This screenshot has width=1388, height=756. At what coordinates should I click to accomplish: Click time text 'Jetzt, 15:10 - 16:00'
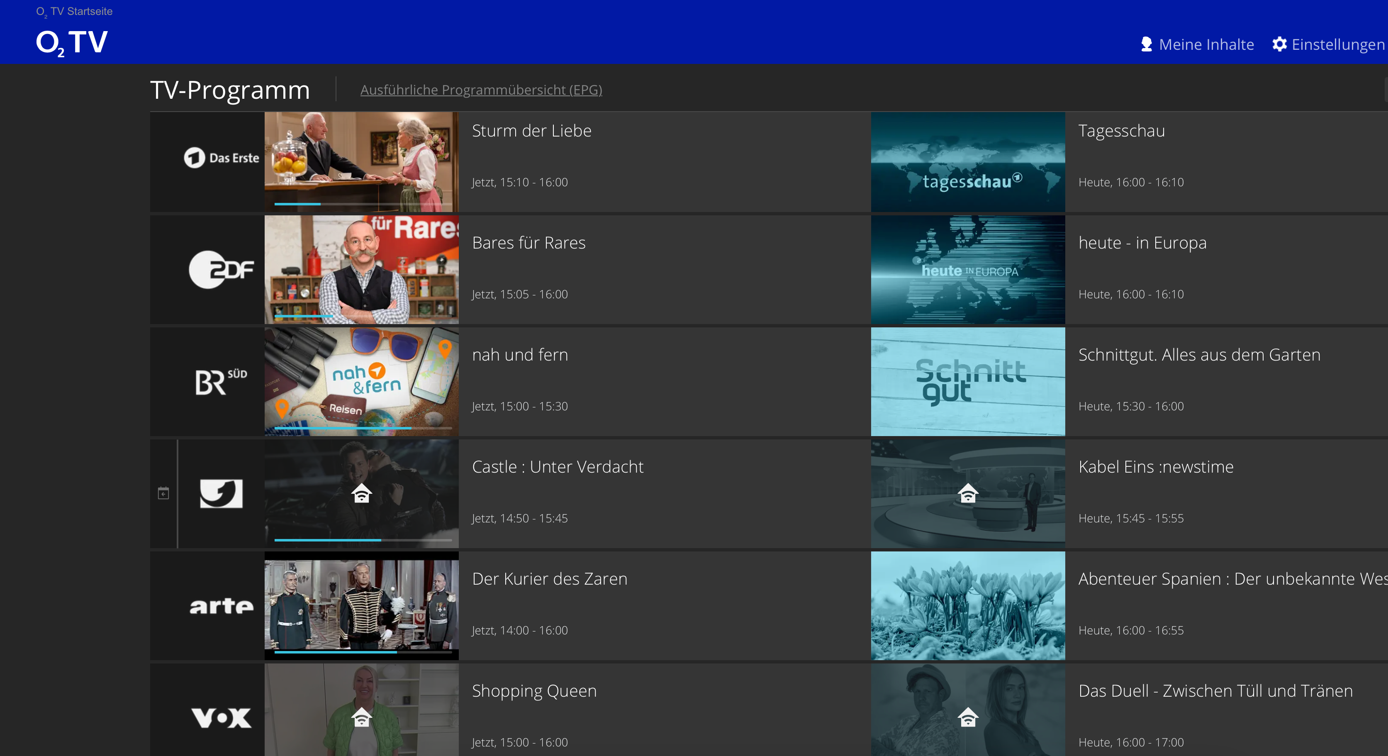click(x=520, y=183)
